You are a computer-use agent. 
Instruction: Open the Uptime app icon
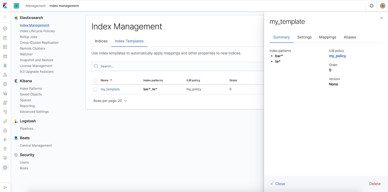pos(5,121)
